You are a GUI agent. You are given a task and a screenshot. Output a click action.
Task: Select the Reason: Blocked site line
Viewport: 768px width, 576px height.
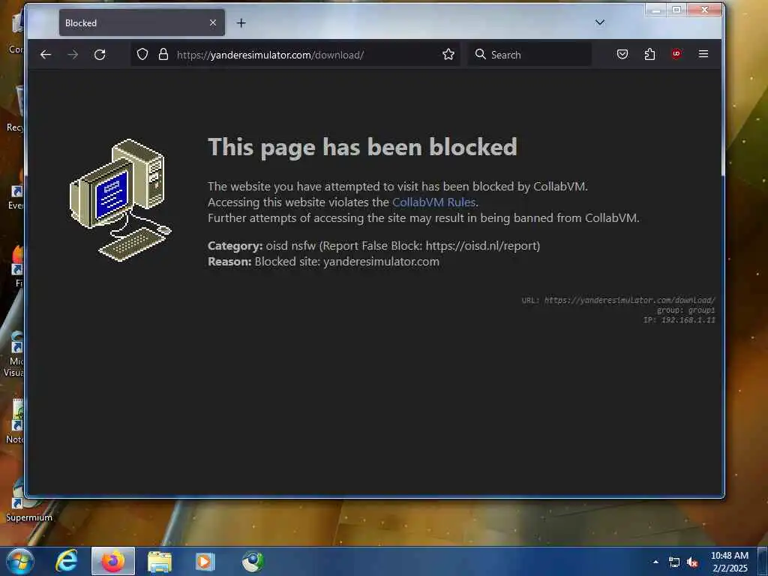323,262
